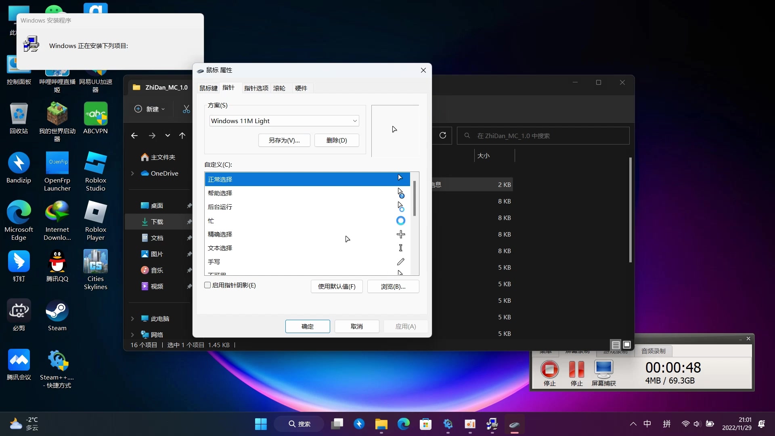Screen dimensions: 775x436
Task: Switch to large icons view toggle
Action: click(x=627, y=345)
